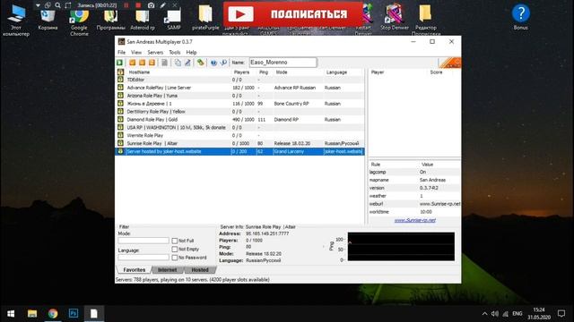Open File Explorer from the taskbar
The height and width of the screenshot is (322, 574).
pos(32,313)
